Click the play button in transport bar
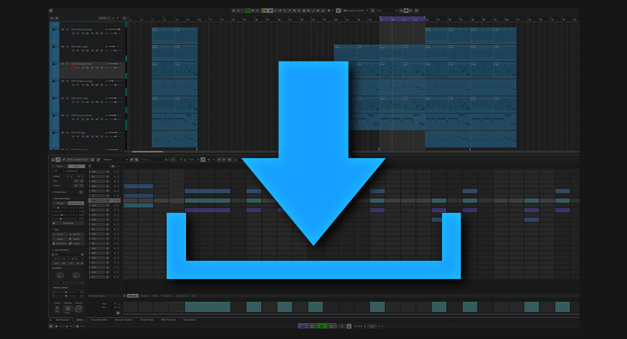The image size is (627, 339). tap(322, 326)
